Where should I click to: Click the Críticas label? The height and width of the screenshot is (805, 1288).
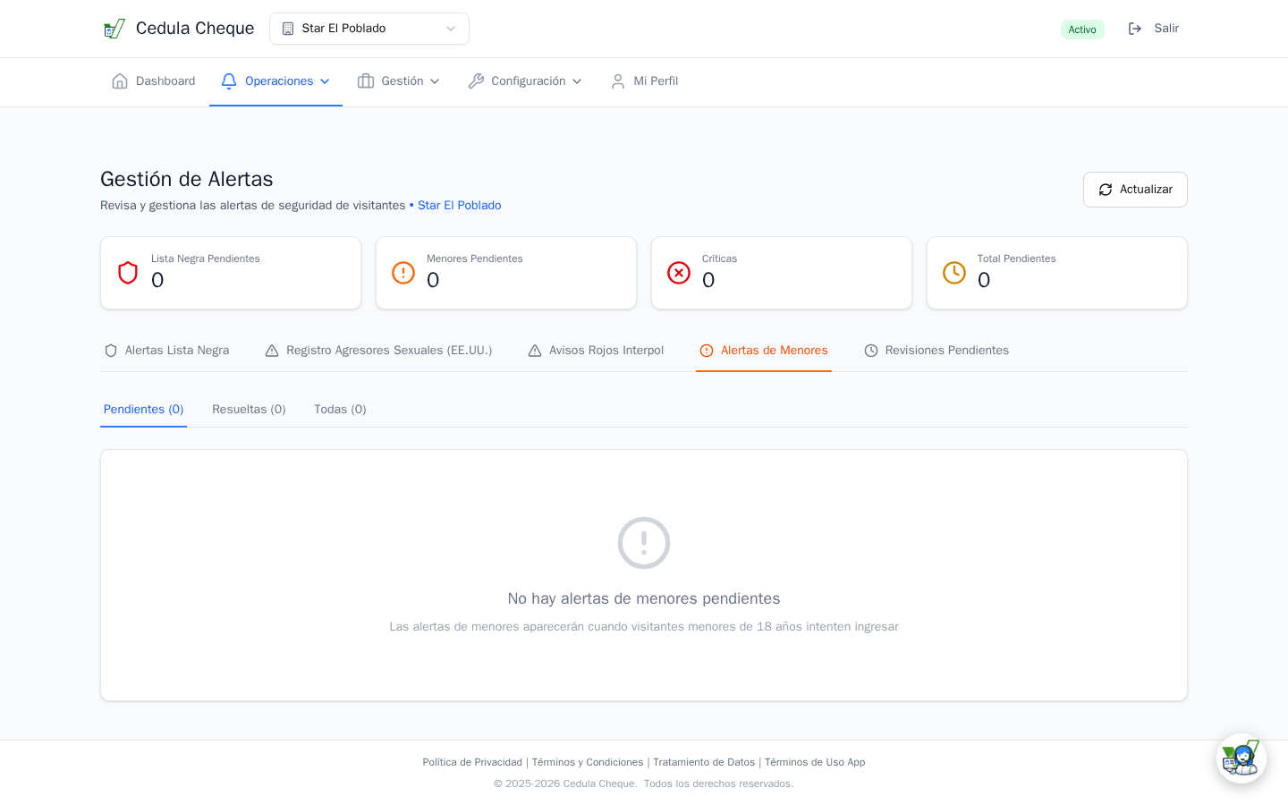coord(720,258)
